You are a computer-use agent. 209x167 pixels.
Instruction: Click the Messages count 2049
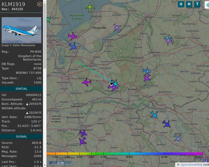[x=37, y=156]
